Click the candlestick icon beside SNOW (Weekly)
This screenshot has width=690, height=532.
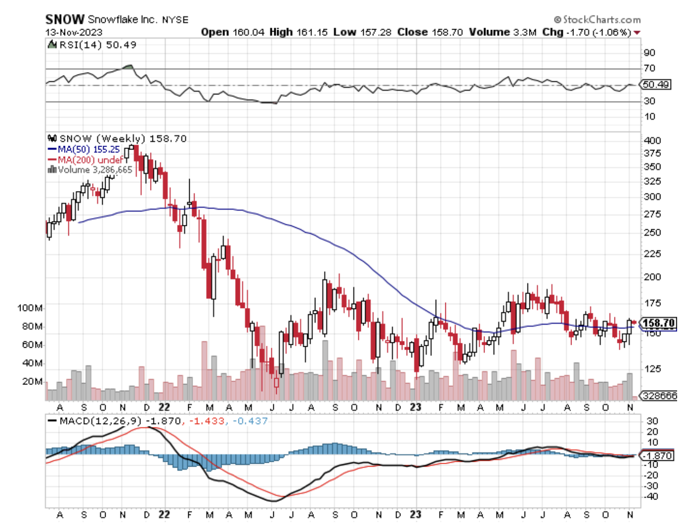[x=52, y=138]
